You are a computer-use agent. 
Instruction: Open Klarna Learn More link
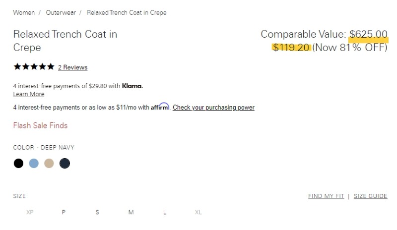click(x=29, y=94)
